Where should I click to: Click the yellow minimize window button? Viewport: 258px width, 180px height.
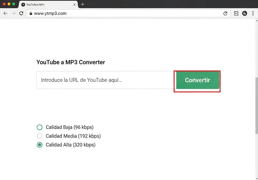[9, 4]
